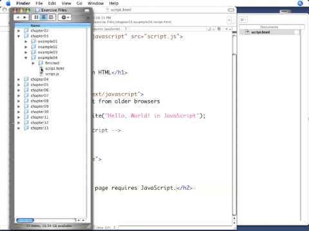Select the chapter02 folder icon

pos(26,31)
